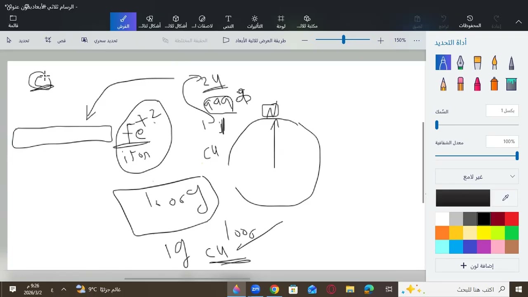Click the تراجع (Undo) button
Screen dimensions: 528x297
pos(444,22)
